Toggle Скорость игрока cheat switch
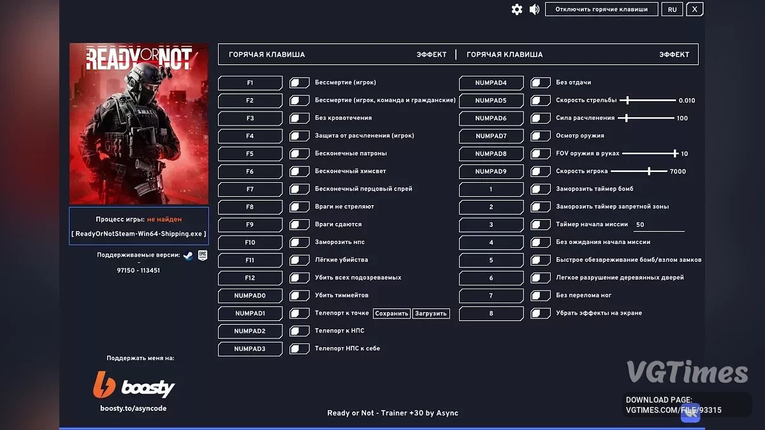 coord(541,171)
